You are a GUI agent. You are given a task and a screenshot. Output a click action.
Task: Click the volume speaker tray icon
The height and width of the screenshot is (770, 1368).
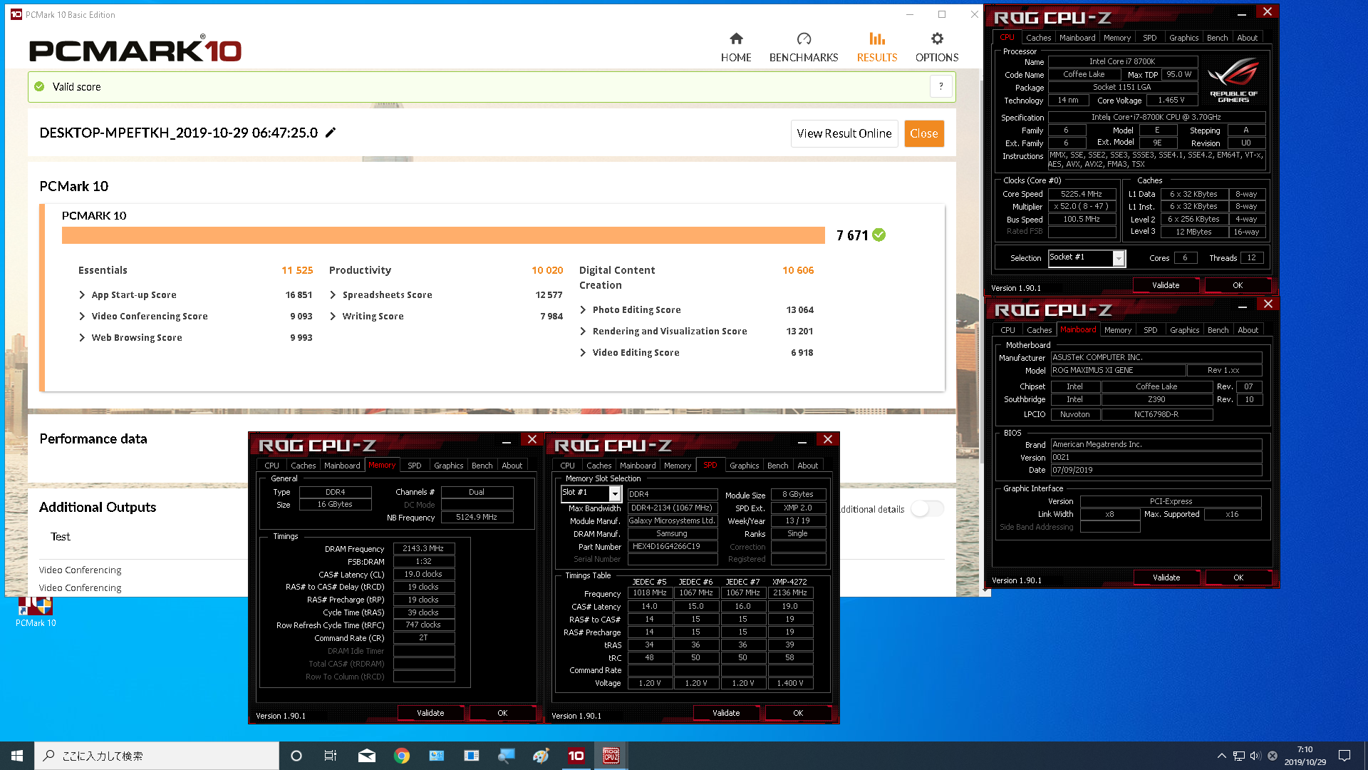(1255, 756)
